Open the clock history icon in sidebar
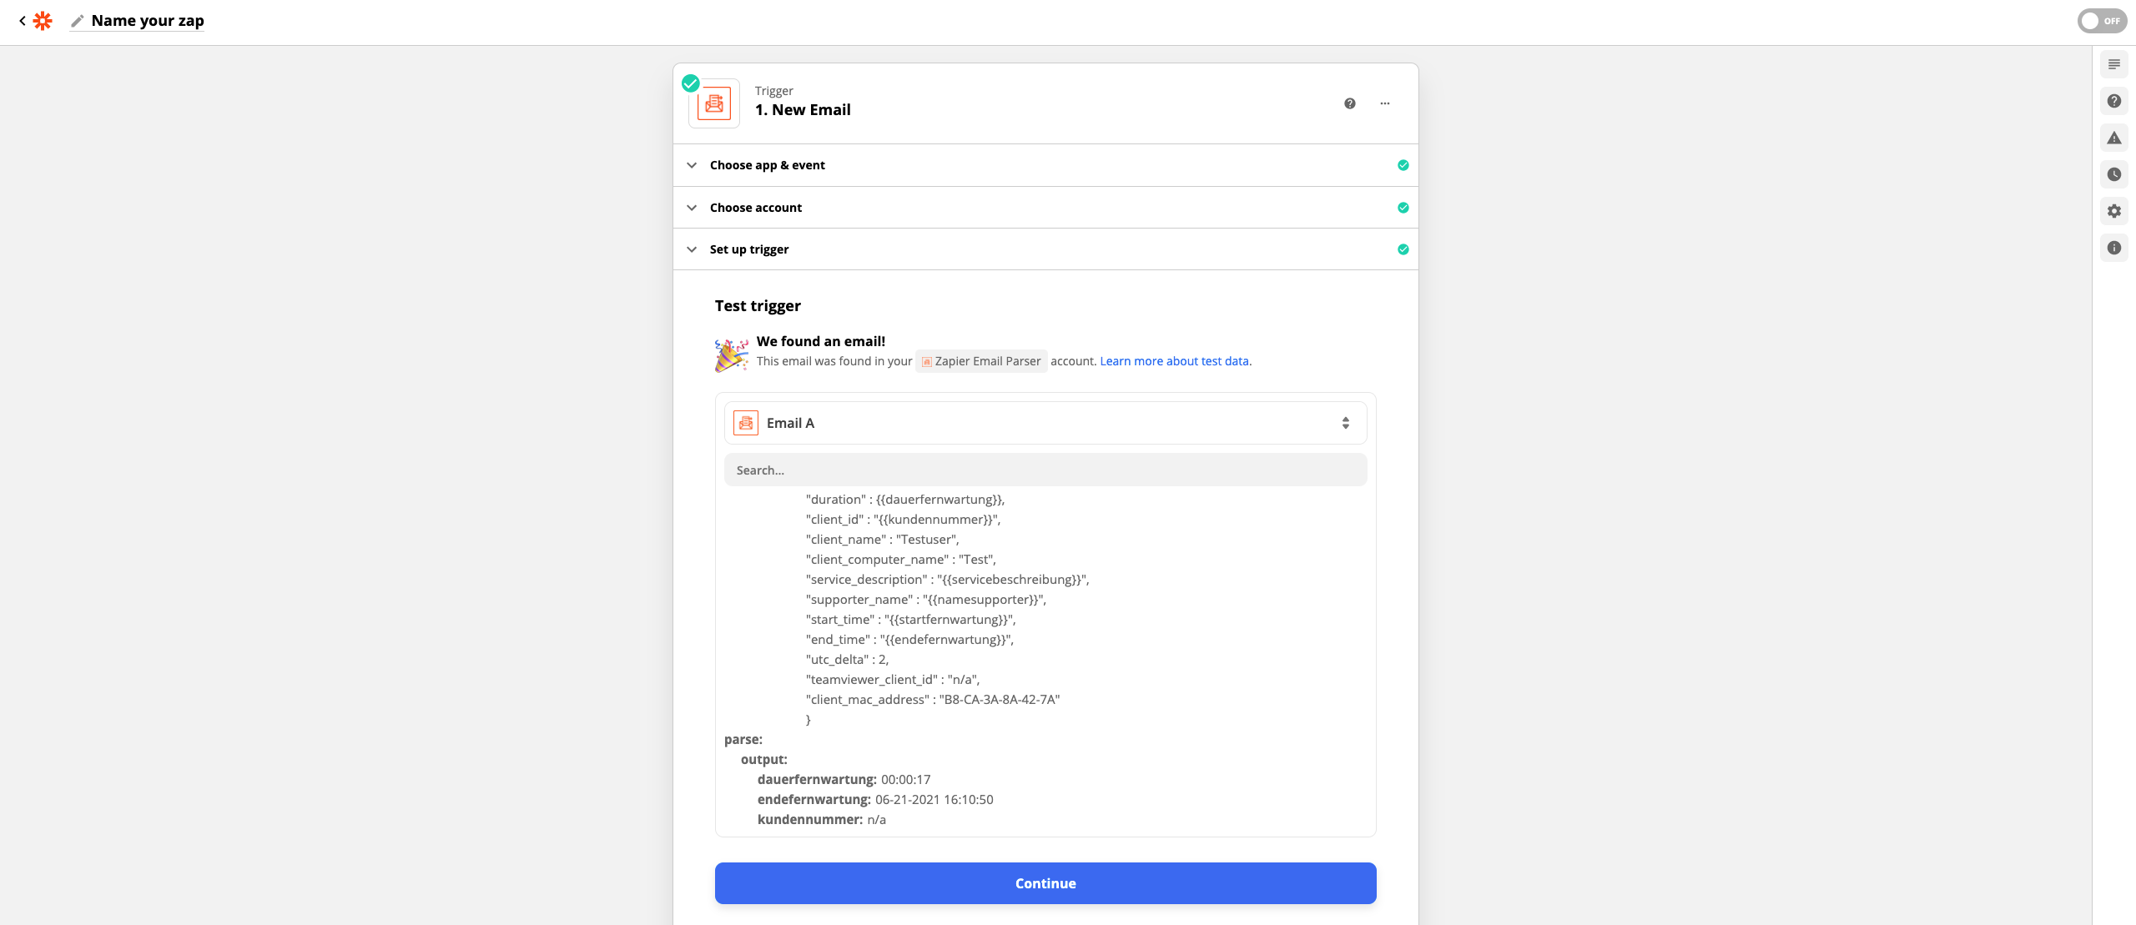This screenshot has width=2136, height=925. tap(2113, 174)
